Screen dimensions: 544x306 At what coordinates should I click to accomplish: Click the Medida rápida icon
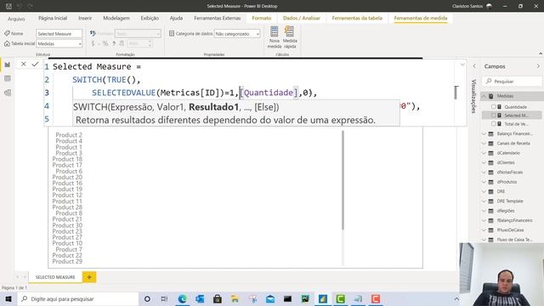[289, 32]
